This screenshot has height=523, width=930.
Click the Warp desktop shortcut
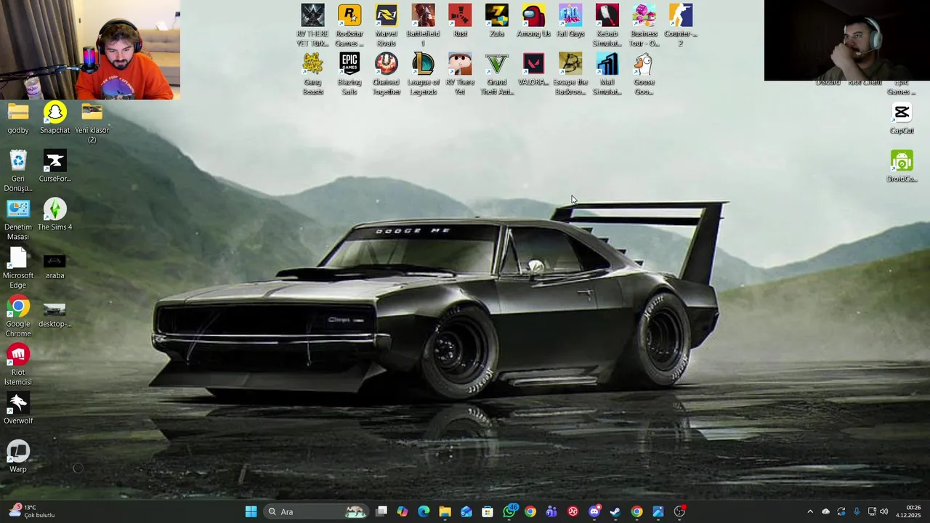(x=18, y=458)
